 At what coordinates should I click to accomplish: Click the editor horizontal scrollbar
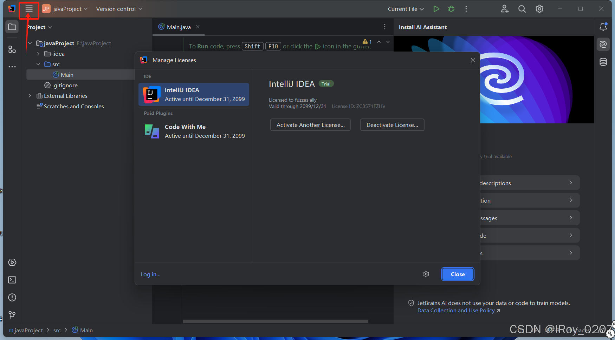(276, 321)
